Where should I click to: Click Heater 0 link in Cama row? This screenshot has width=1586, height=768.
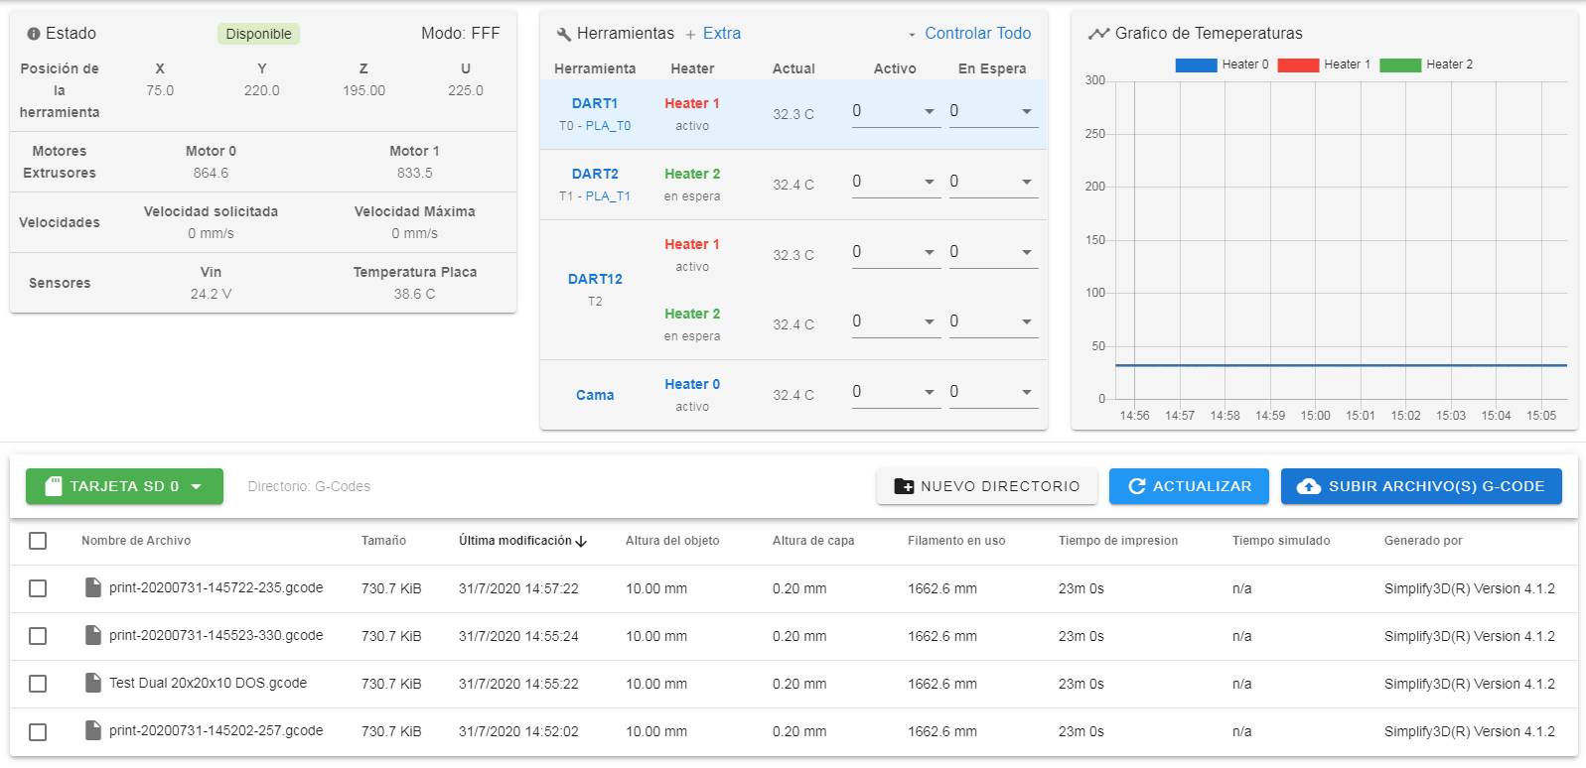tap(692, 384)
